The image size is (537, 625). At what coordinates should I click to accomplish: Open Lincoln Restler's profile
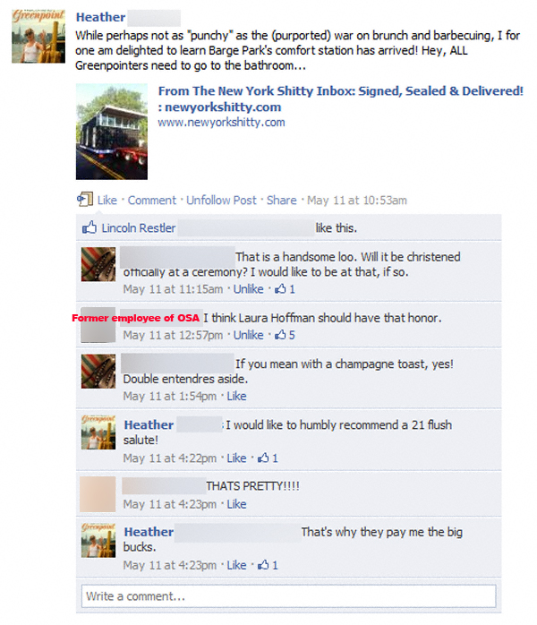coord(138,228)
